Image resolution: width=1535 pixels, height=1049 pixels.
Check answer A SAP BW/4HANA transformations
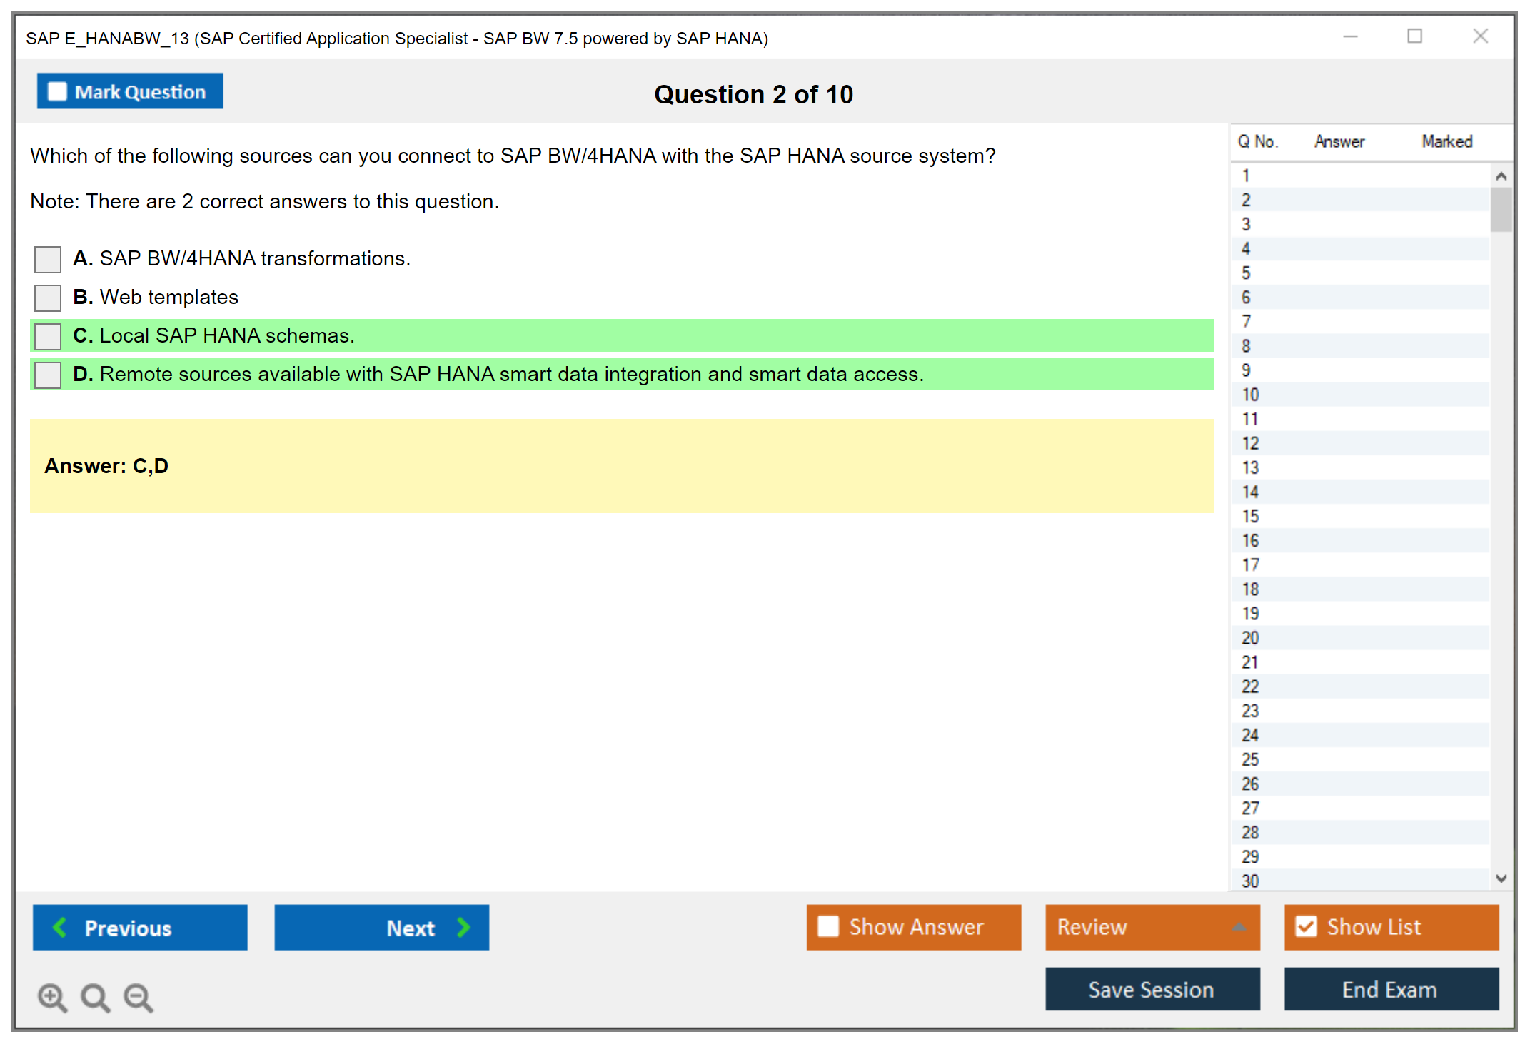point(48,259)
